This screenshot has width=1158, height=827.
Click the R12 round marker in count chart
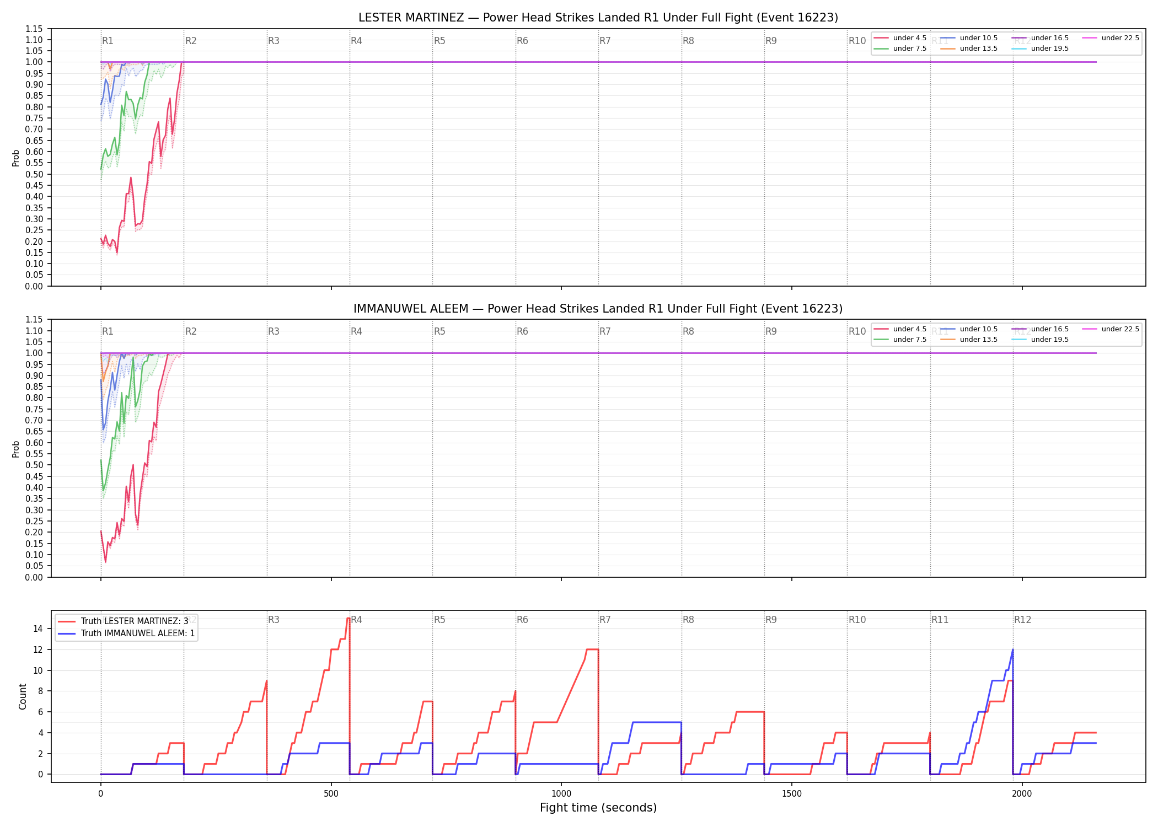tap(1022, 620)
